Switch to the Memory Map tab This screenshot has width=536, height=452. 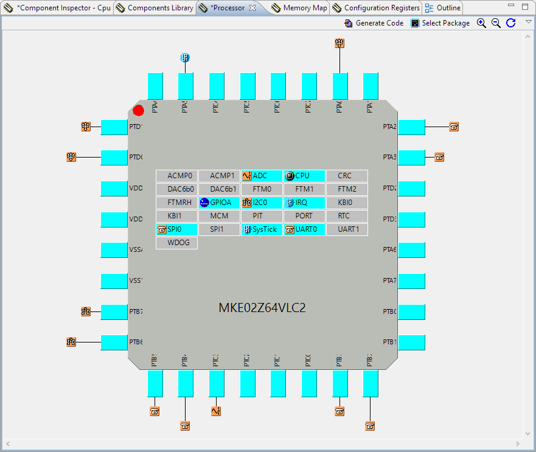pyautogui.click(x=299, y=8)
